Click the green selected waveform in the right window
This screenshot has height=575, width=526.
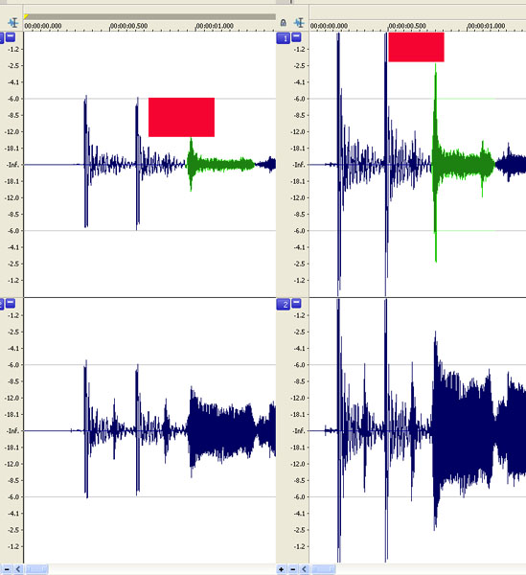coord(463,164)
